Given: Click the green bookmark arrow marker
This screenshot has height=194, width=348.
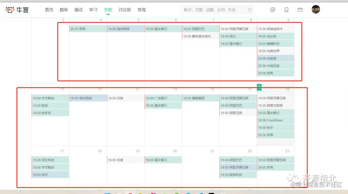Looking at the screenshot, I should [x=259, y=87].
